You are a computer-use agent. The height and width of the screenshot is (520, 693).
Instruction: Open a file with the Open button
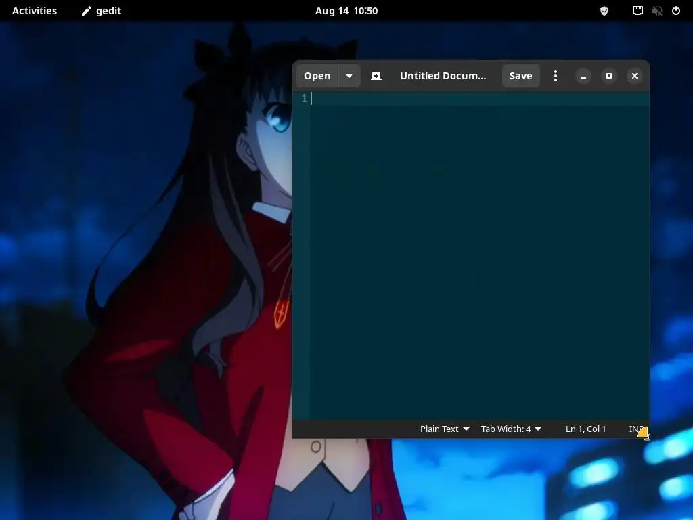coord(317,76)
